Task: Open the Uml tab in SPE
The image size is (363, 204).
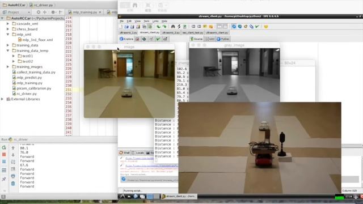Action: pos(209,39)
